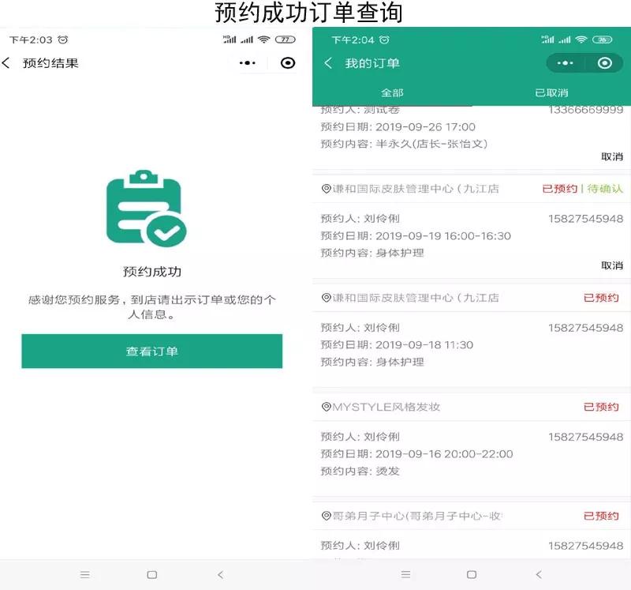This screenshot has height=590, width=631.
Task: Tap the left phone's Android home key
Action: click(151, 575)
